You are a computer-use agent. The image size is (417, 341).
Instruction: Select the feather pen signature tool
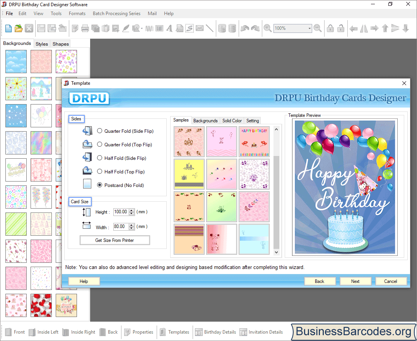[125, 28]
